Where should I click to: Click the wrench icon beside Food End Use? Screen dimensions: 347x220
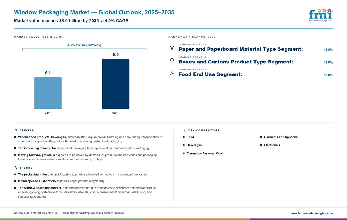[x=172, y=73]
